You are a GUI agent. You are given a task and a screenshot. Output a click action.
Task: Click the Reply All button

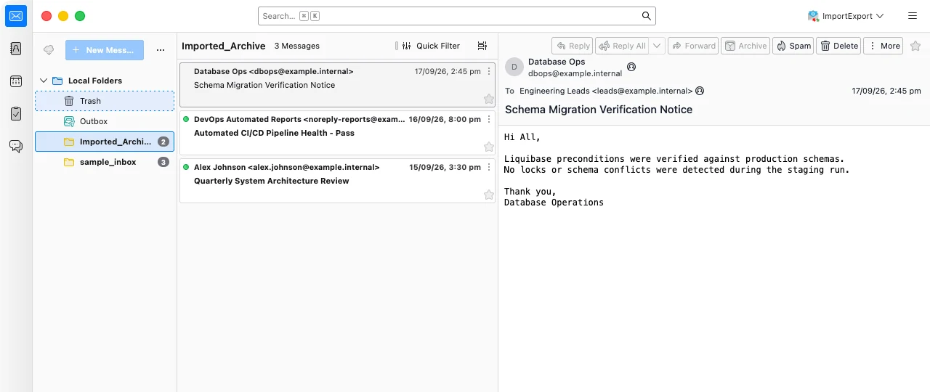point(623,46)
